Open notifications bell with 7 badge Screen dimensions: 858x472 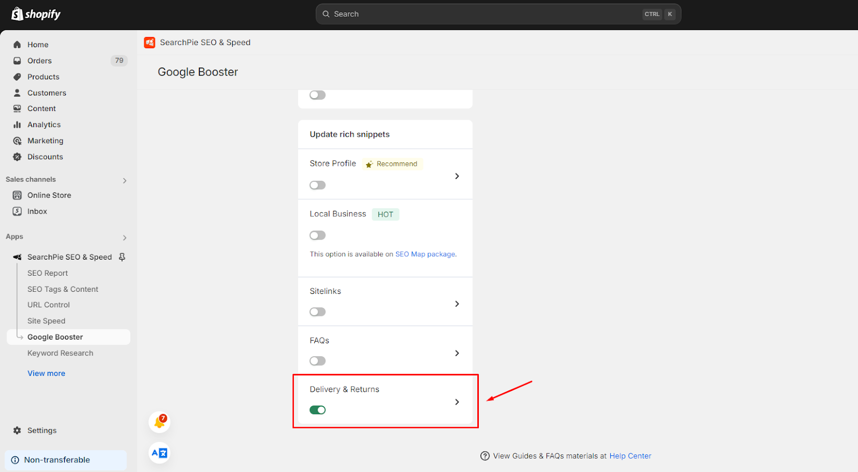159,422
